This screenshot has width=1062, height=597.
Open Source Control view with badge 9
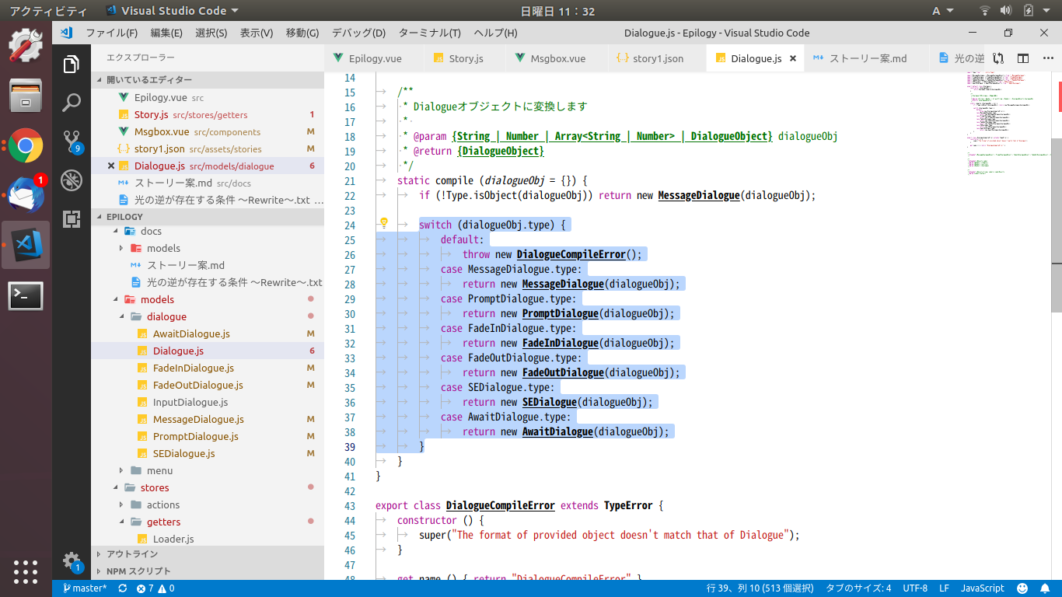[72, 141]
